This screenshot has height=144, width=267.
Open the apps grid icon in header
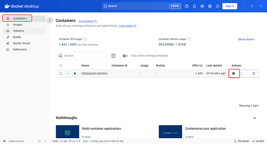pos(217,6)
